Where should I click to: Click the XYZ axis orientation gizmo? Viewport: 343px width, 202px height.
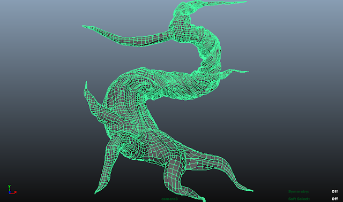tap(12, 190)
